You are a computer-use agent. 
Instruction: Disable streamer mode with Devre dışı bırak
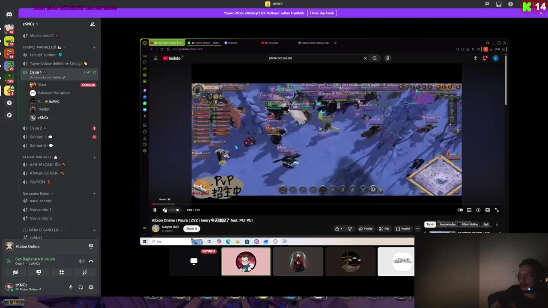coord(322,13)
